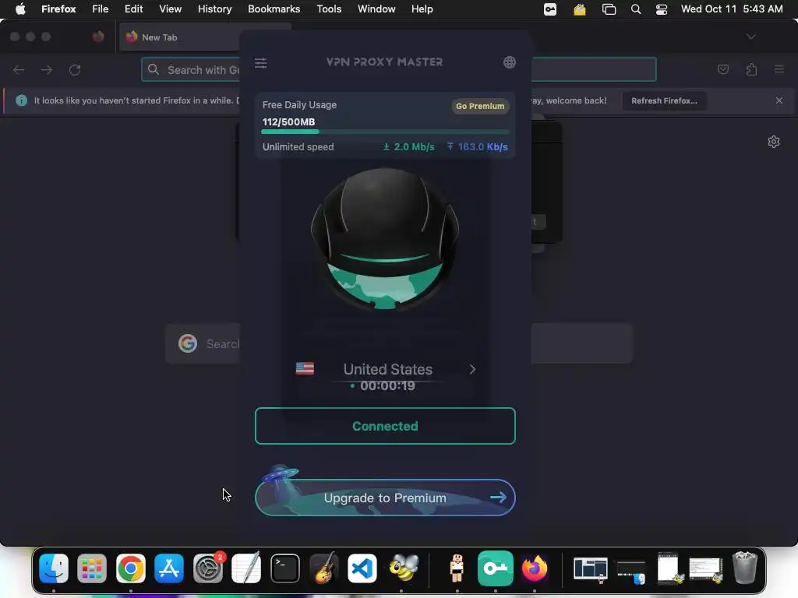The image size is (798, 598).
Task: Click Spotlight search icon in menu bar
Action: [x=636, y=9]
